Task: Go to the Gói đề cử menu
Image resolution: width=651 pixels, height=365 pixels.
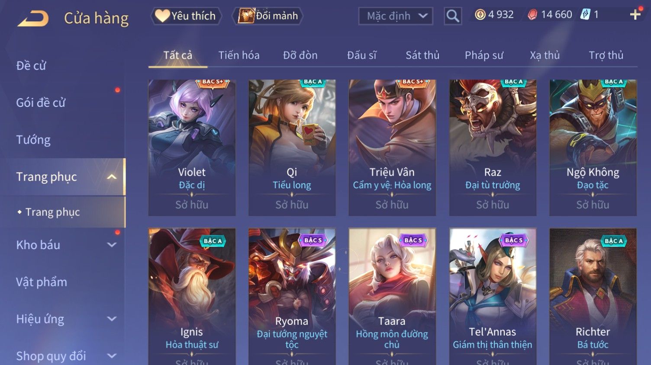Action: coord(41,103)
